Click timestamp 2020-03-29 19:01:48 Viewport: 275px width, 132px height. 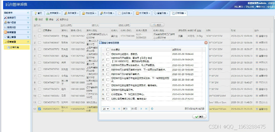(183, 80)
